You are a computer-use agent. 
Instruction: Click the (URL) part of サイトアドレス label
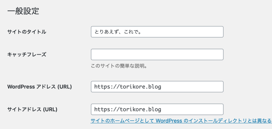[50, 109]
